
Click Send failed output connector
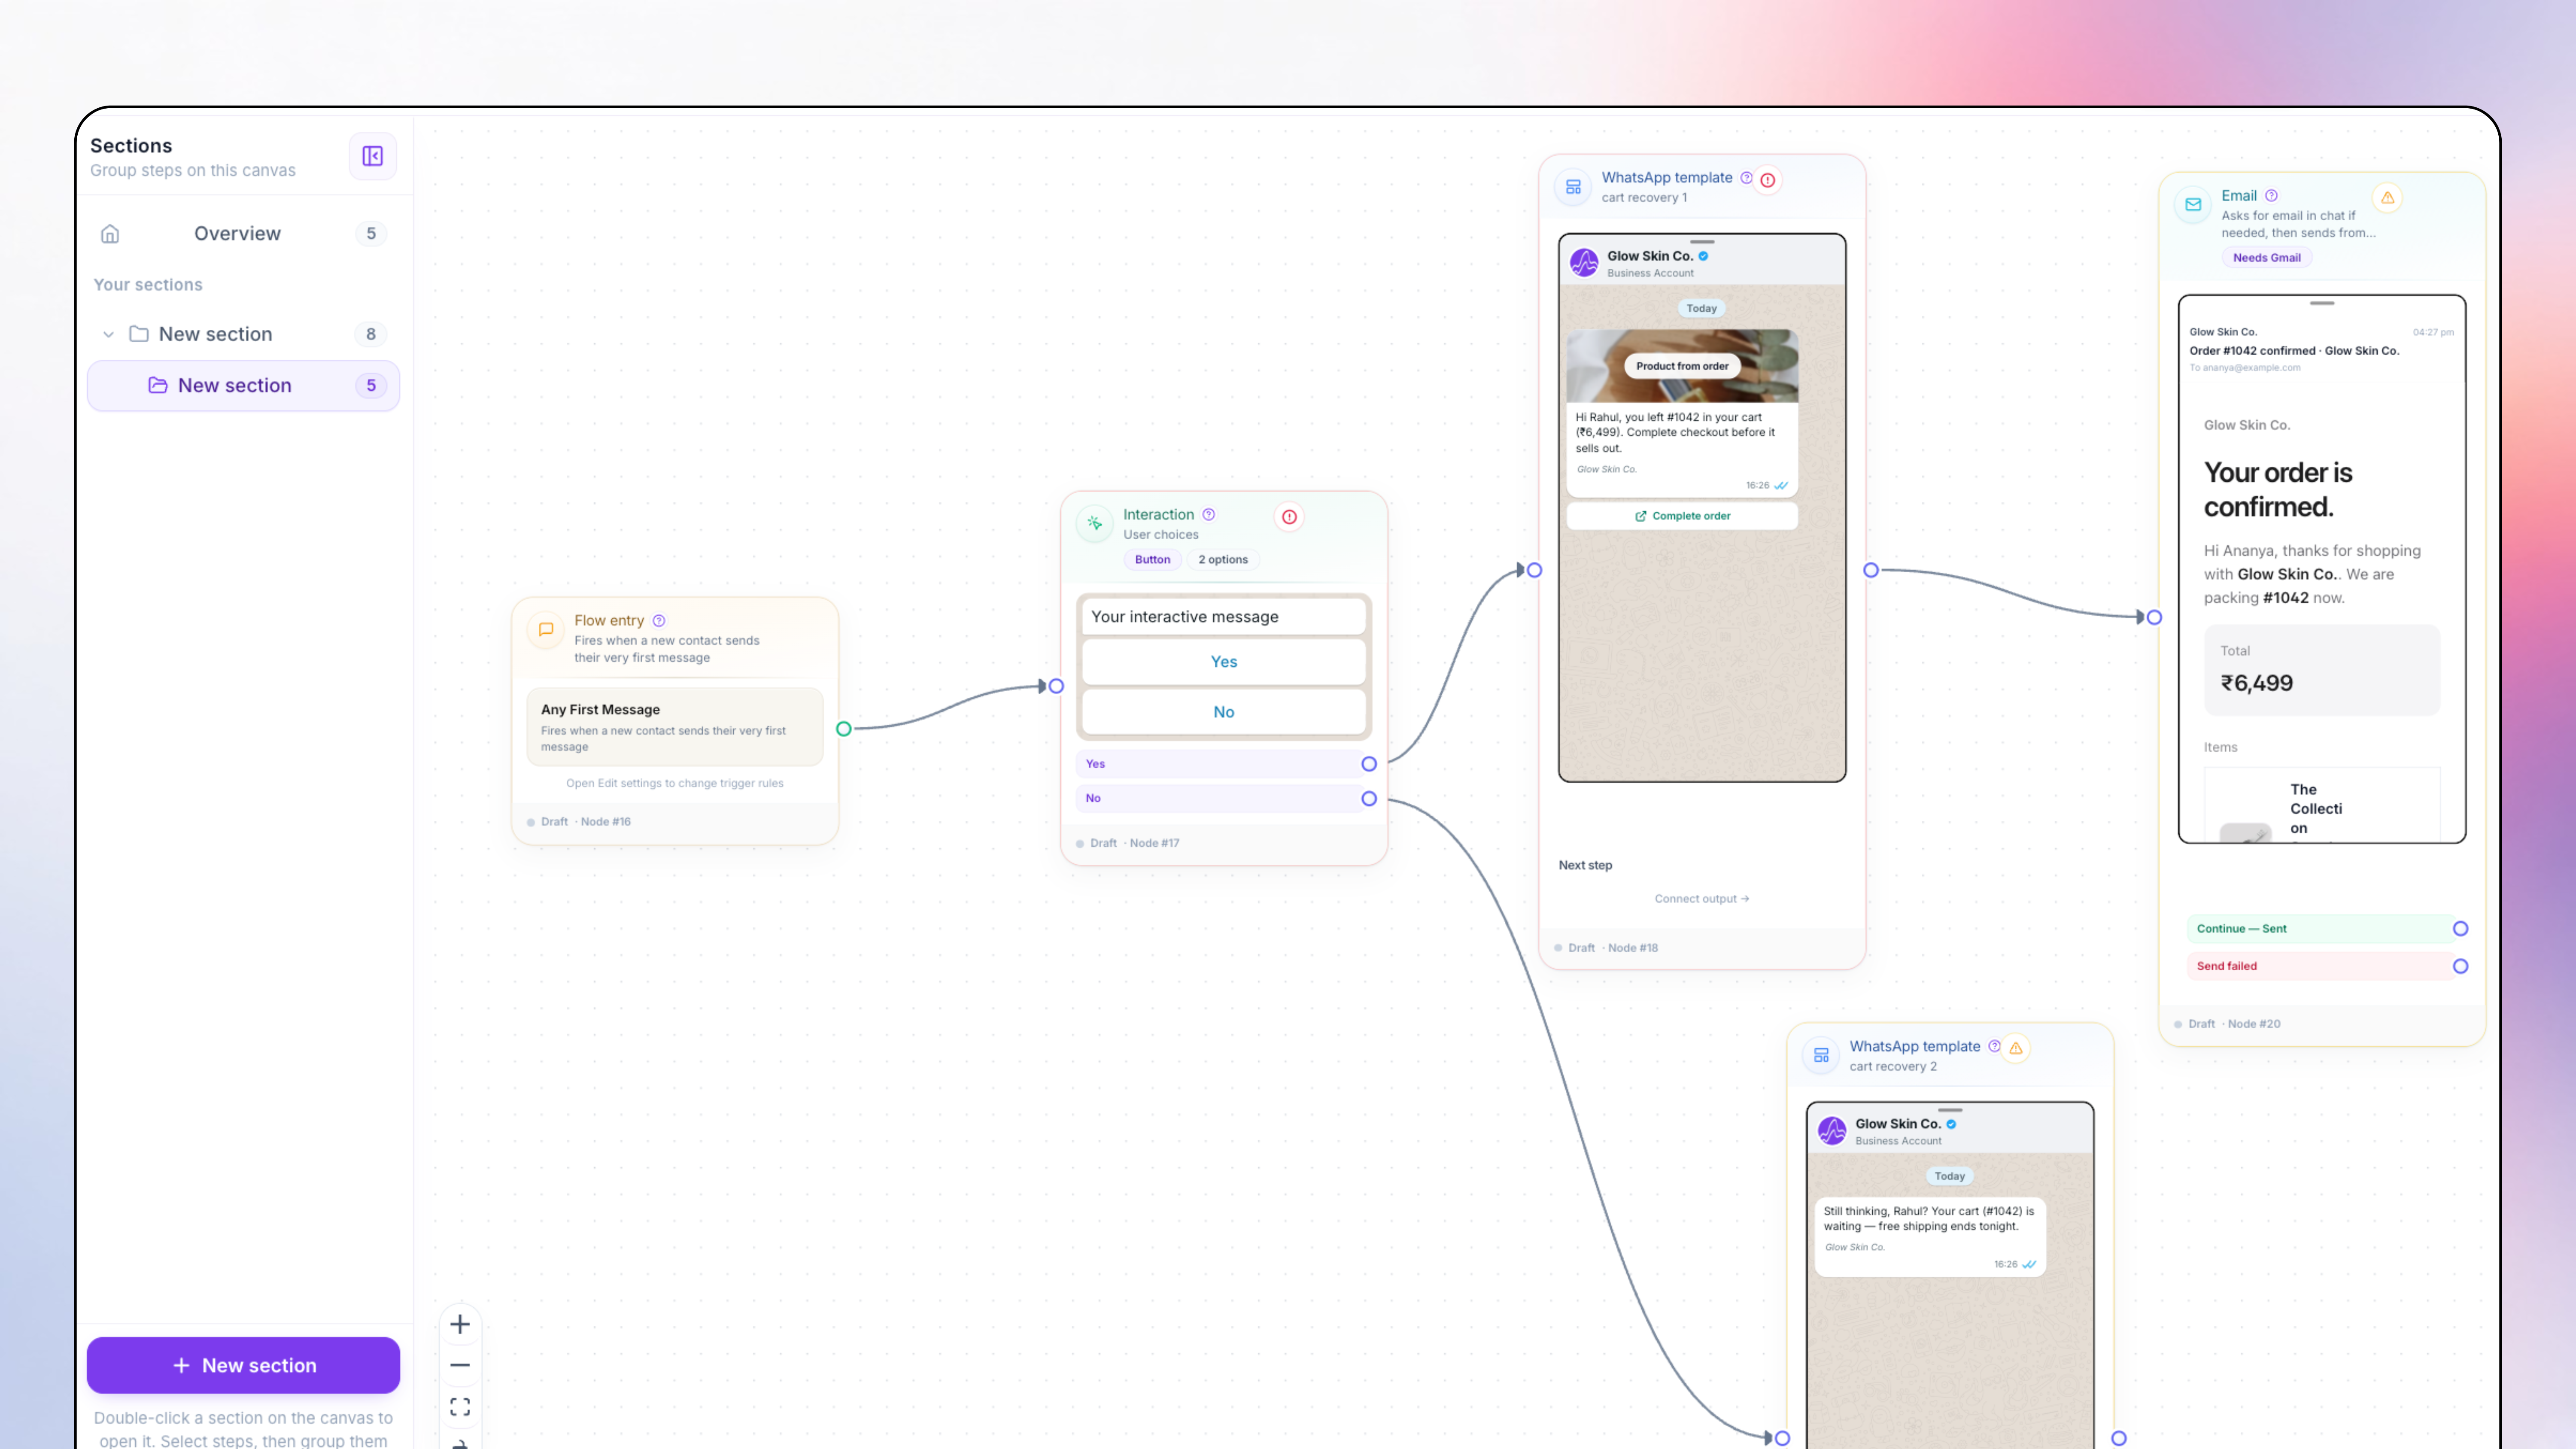click(2461, 966)
